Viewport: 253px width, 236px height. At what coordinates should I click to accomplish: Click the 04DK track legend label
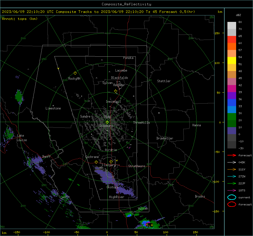242,162
